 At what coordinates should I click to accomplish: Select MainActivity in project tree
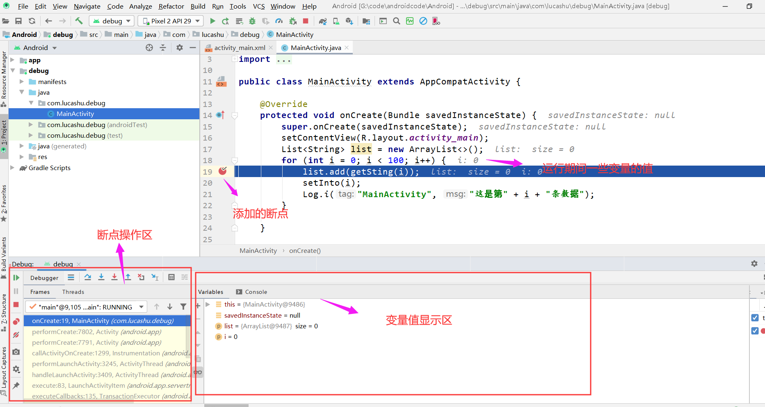pos(104,114)
